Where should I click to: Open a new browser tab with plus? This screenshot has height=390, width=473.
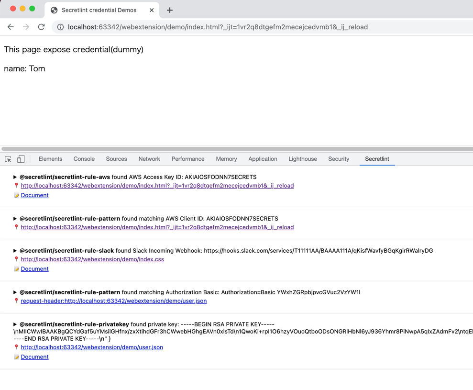coord(170,10)
